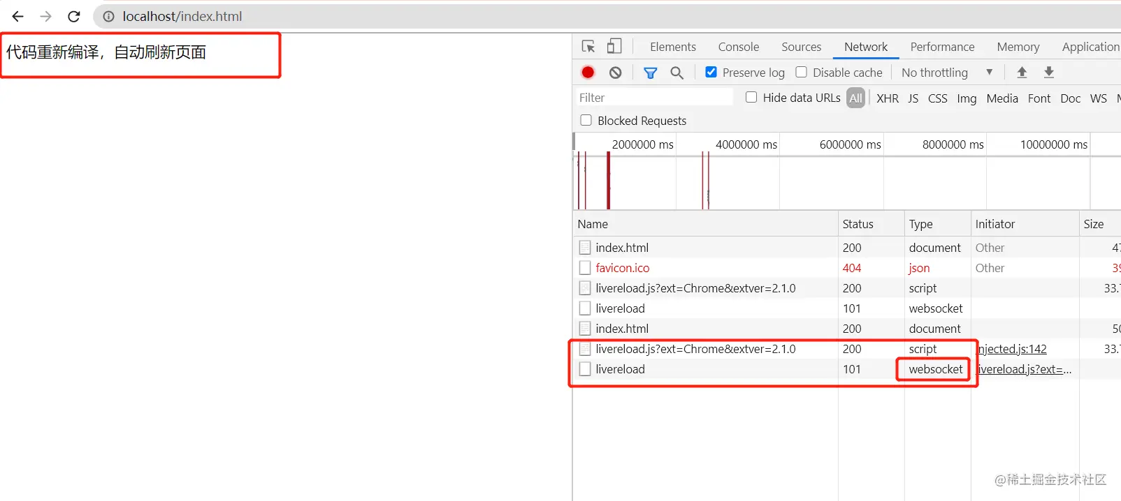Image resolution: width=1121 pixels, height=501 pixels.
Task: Select the Network tab
Action: (866, 47)
